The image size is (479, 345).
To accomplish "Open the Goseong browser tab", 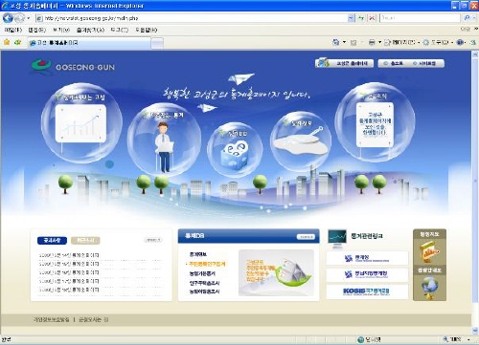I will tap(89, 43).
